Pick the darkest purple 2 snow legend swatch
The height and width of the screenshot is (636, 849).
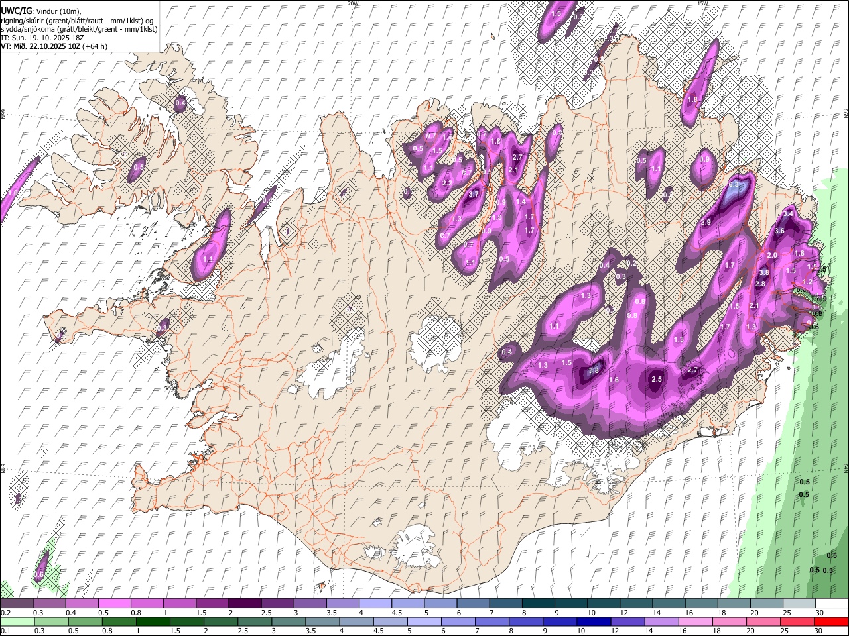coord(244,603)
